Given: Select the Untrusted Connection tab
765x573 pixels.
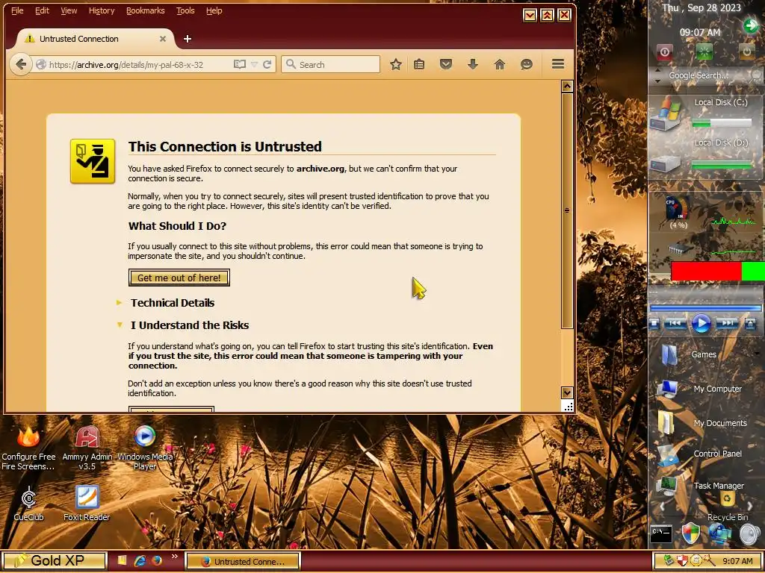Looking at the screenshot, I should (x=95, y=39).
